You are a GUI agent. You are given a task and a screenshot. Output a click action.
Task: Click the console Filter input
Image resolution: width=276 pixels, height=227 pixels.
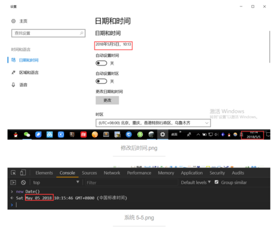131,182
